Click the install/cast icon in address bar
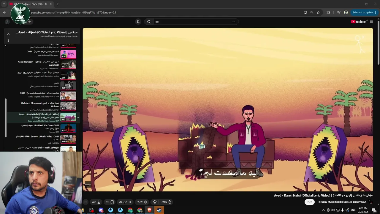 pyautogui.click(x=305, y=12)
